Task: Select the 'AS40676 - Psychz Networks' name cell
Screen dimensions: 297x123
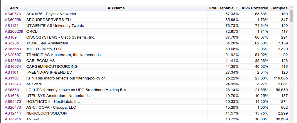Action: (116, 14)
